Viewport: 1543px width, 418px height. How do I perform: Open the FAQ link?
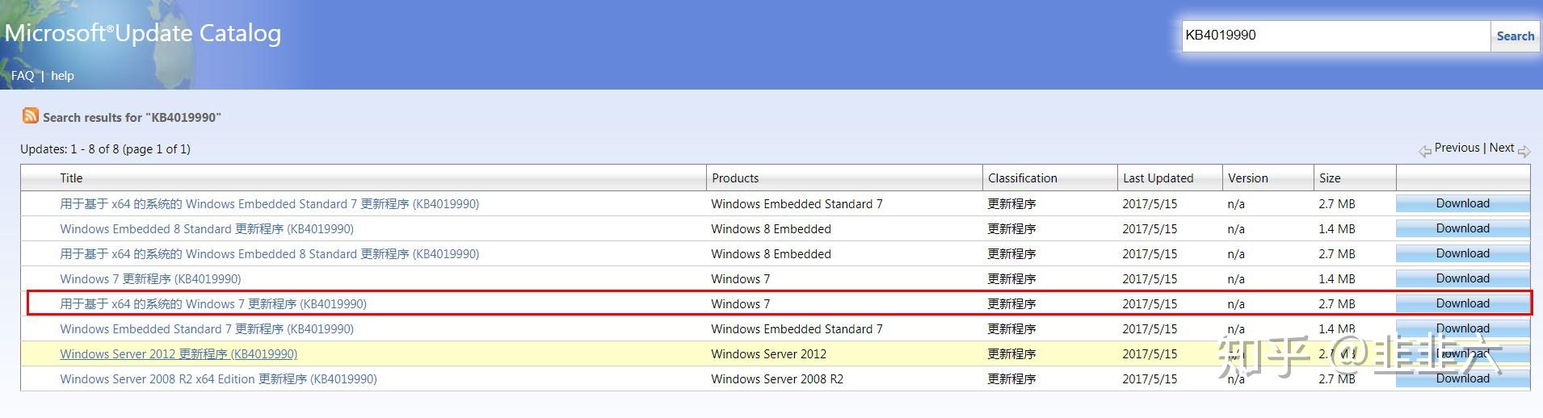coord(23,76)
